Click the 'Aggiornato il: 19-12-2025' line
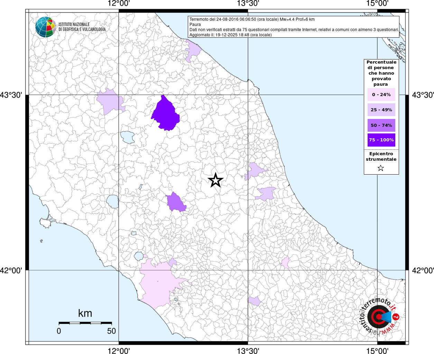This screenshot has height=354, width=434. click(231, 35)
